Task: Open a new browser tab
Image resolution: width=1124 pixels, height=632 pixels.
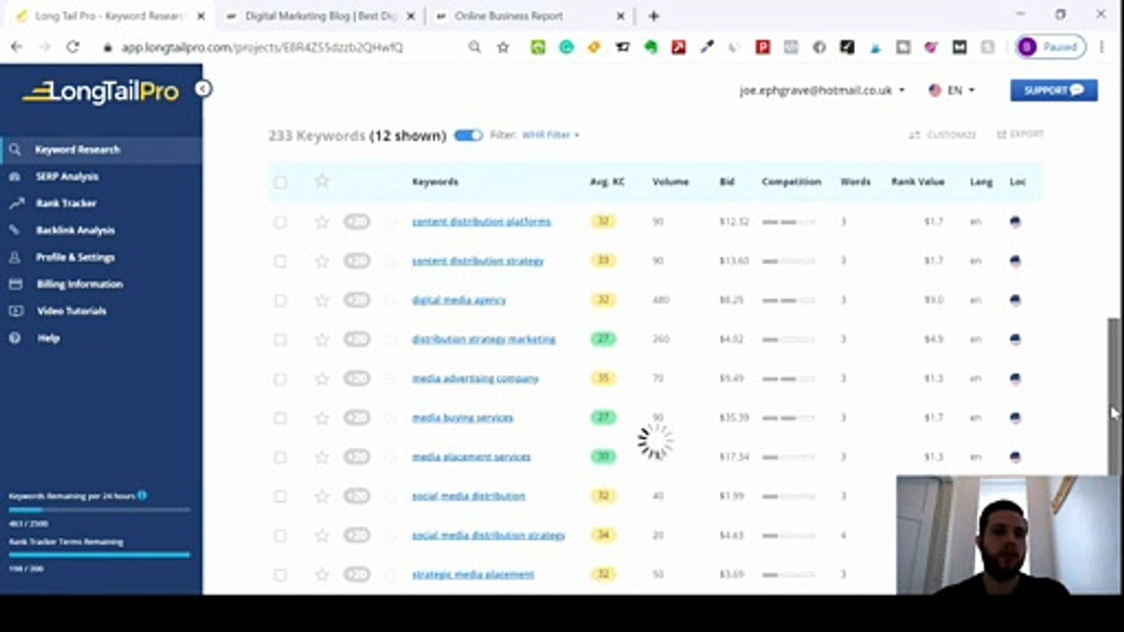Action: click(653, 16)
